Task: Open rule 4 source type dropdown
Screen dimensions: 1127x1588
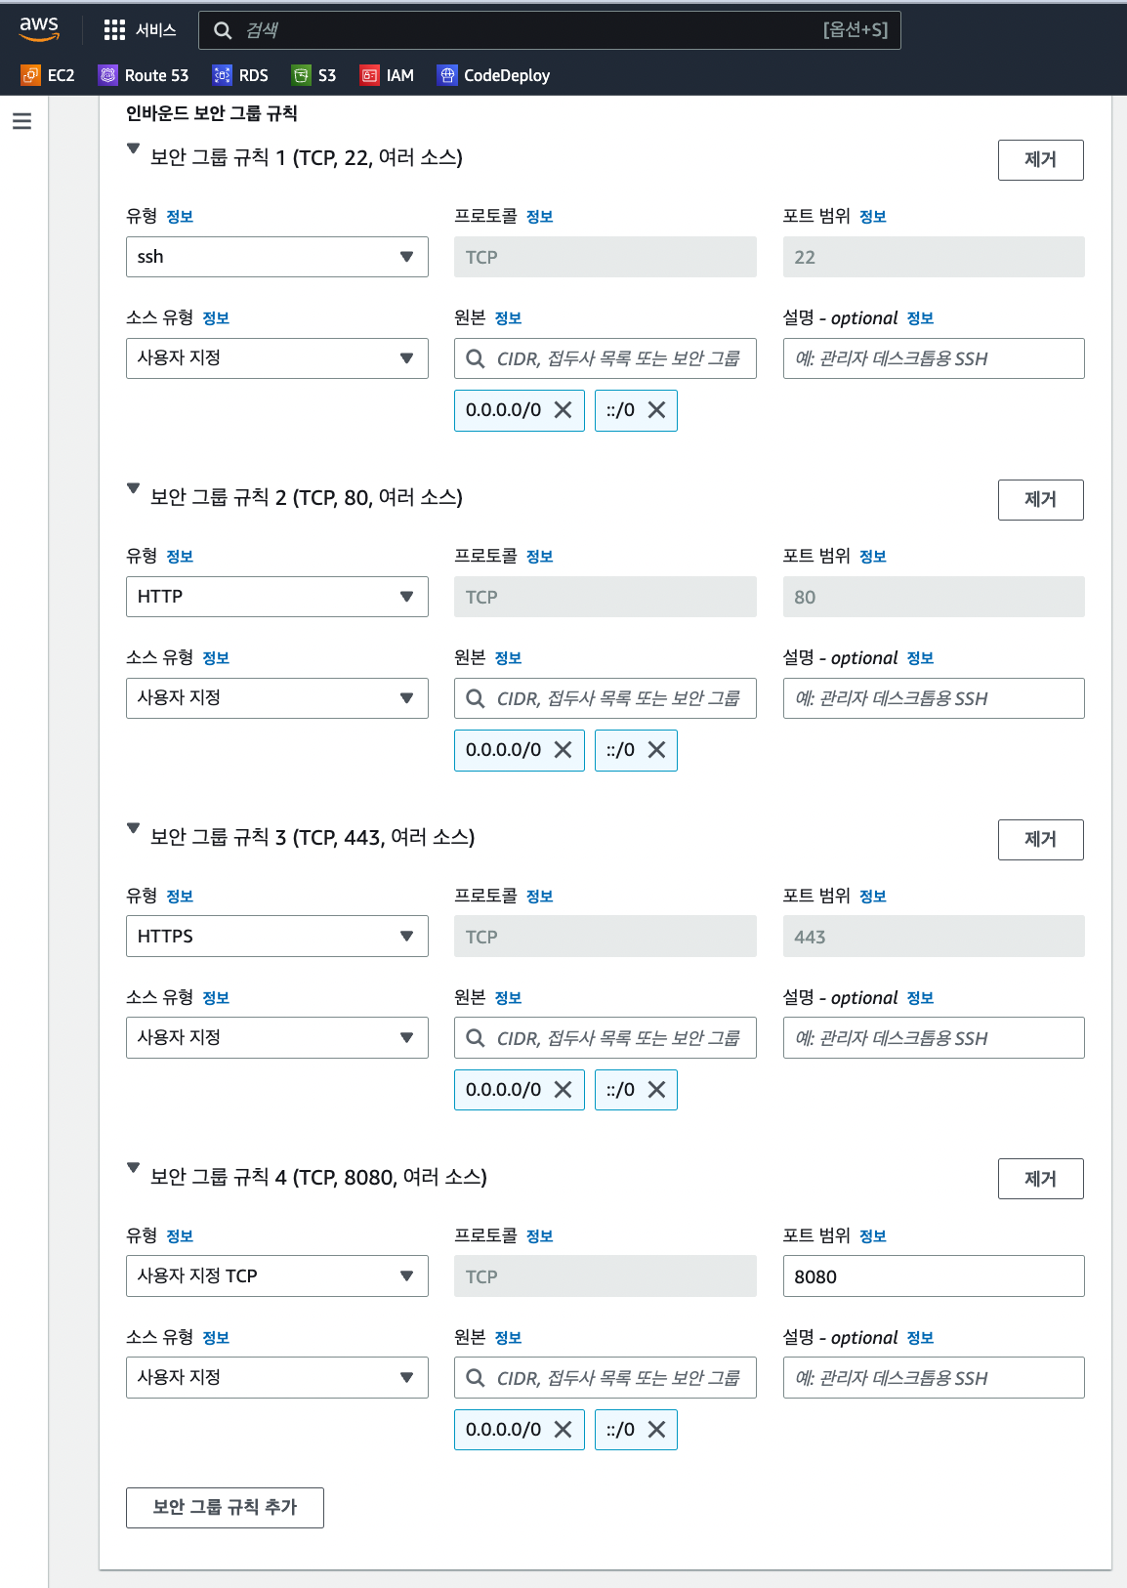Action: (x=276, y=1378)
